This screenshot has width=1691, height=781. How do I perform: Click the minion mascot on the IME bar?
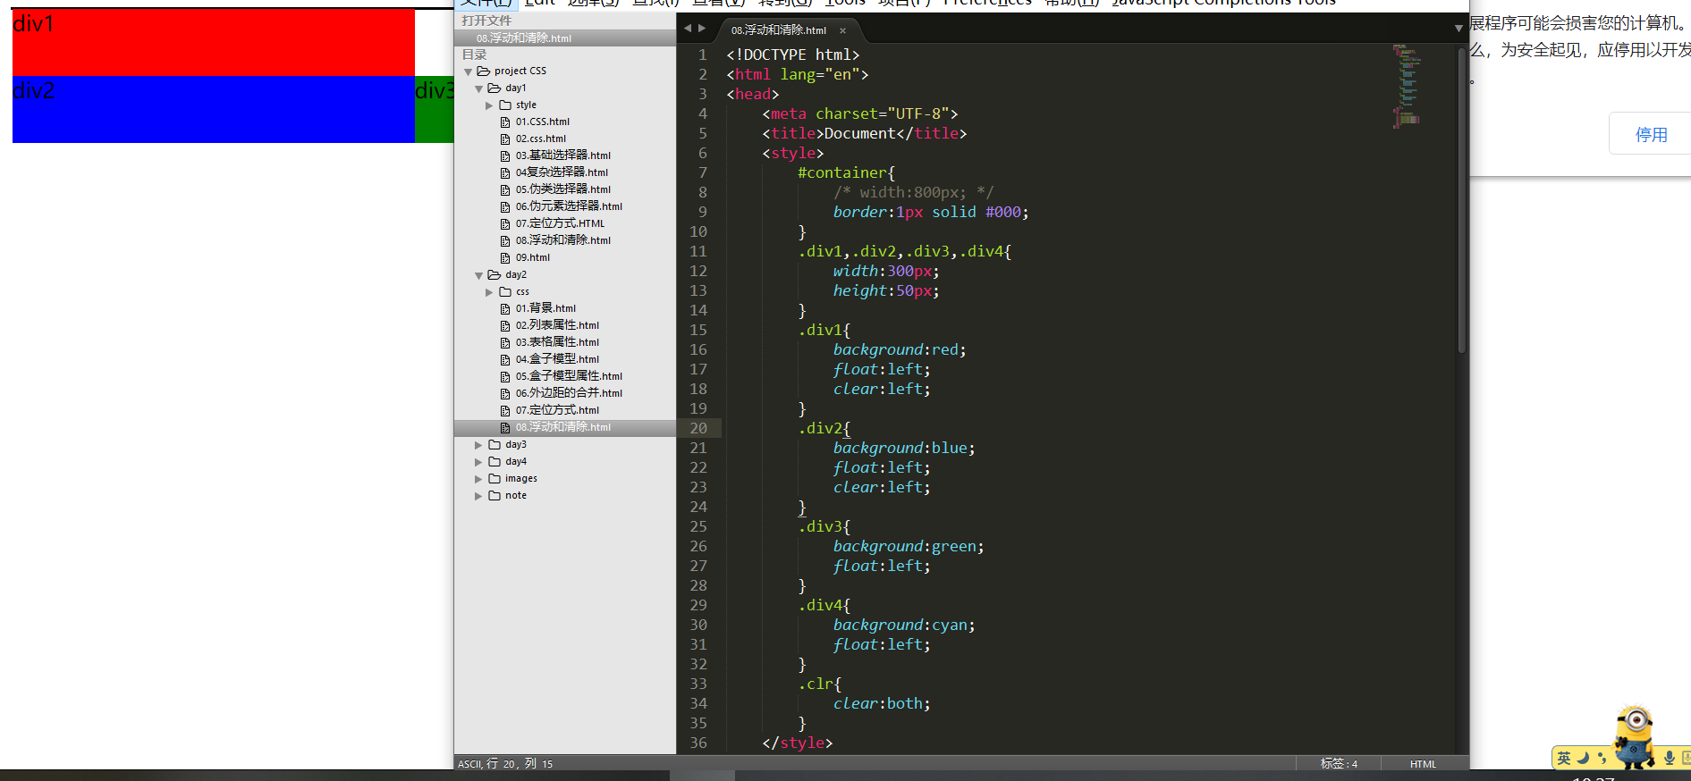pyautogui.click(x=1635, y=737)
